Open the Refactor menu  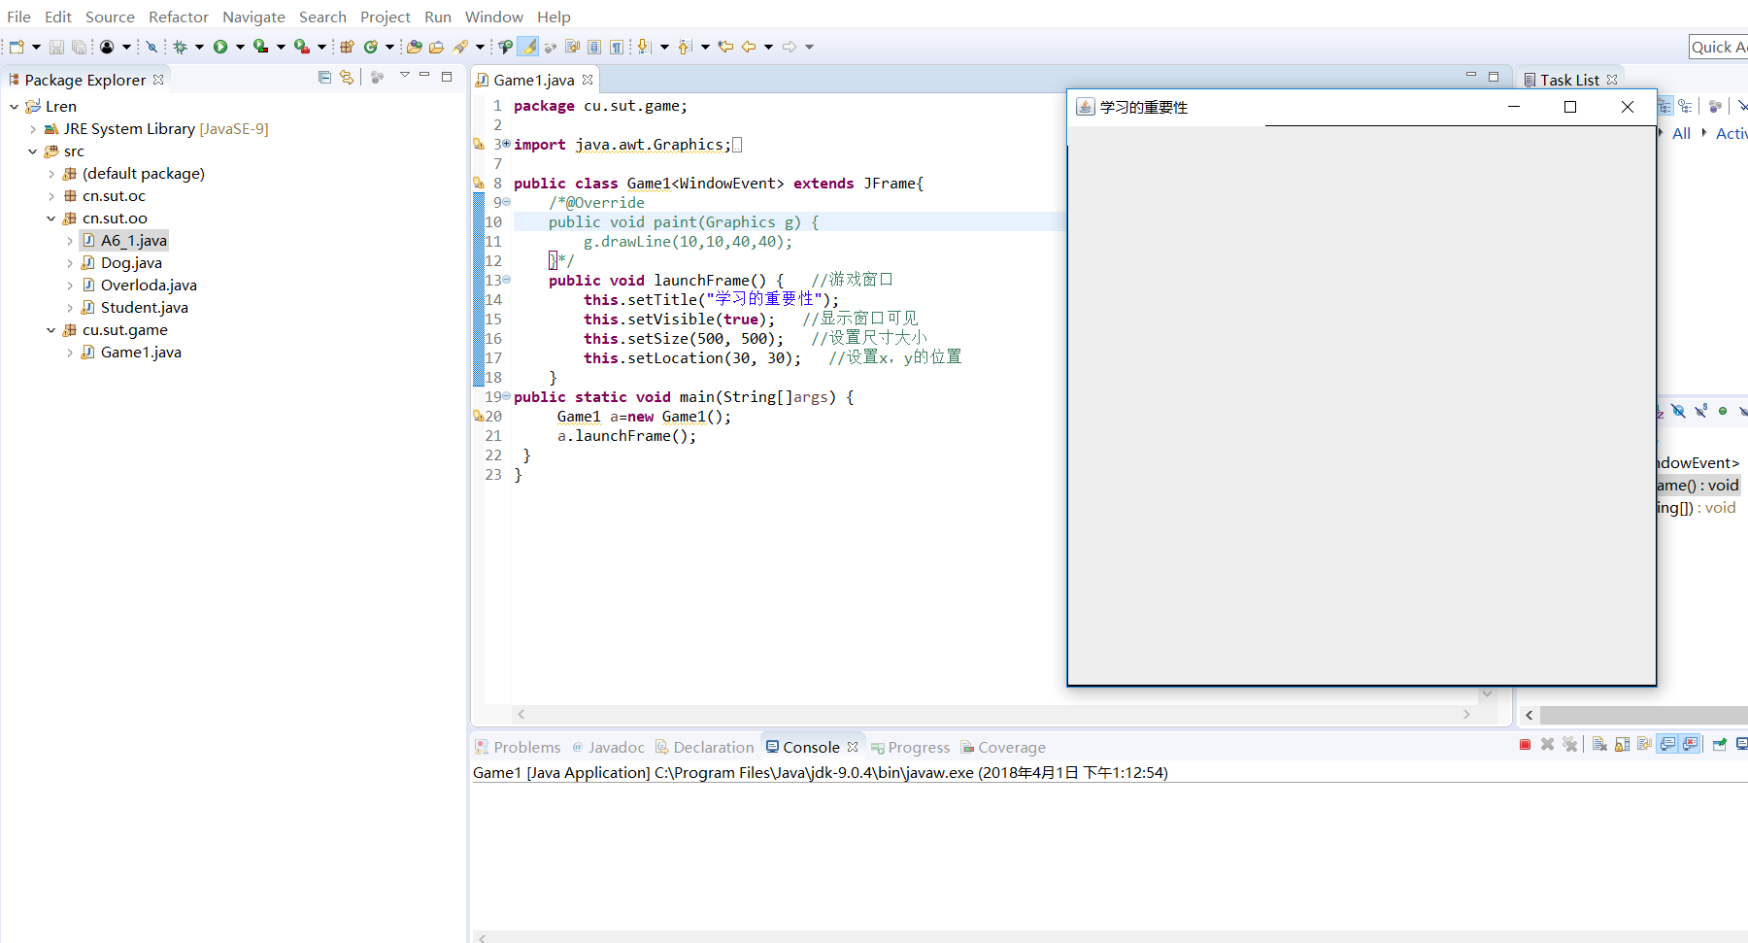(x=178, y=17)
